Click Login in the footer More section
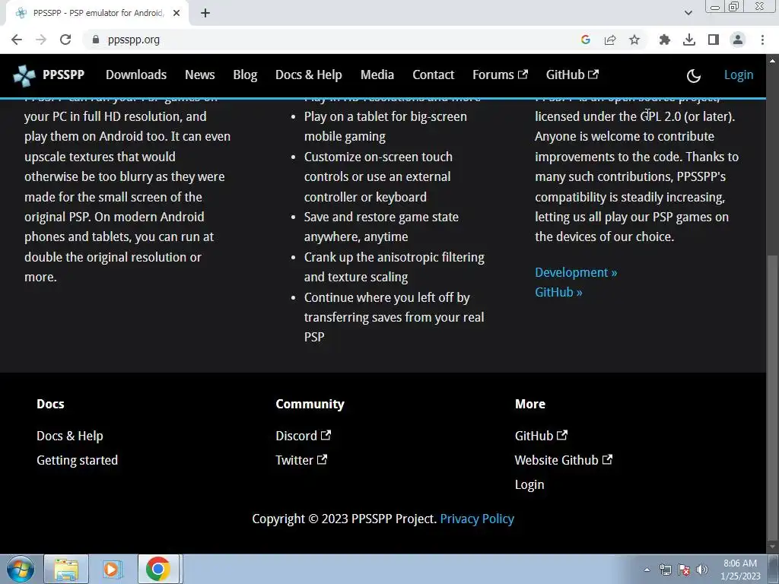779x584 pixels. (529, 484)
